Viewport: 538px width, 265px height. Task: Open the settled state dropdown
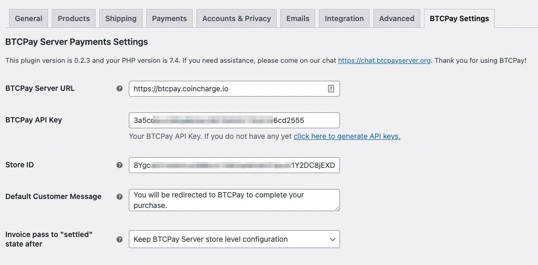coord(234,239)
